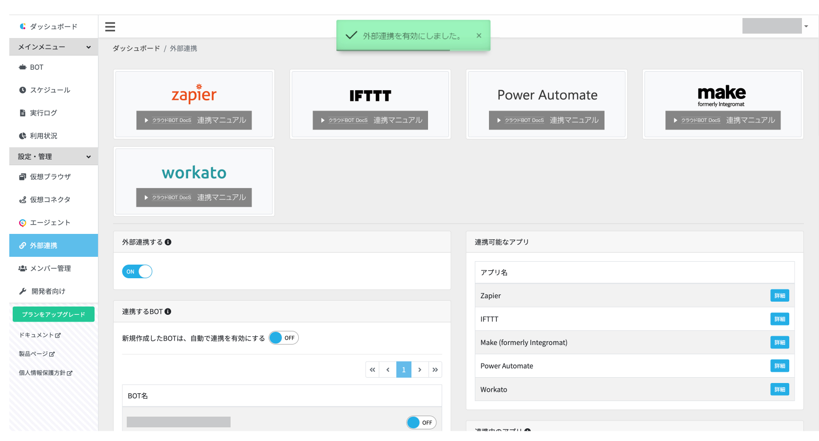The height and width of the screenshot is (441, 819).
Task: Open IFTTT 連携マニュアル button
Action: coord(370,120)
